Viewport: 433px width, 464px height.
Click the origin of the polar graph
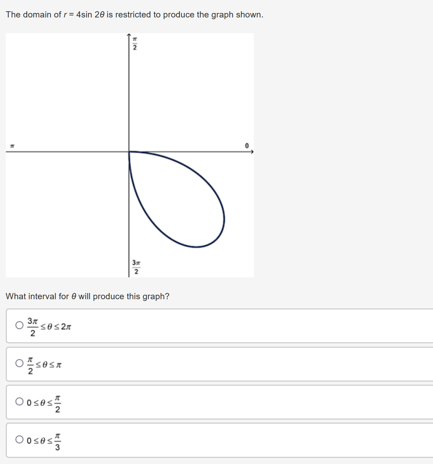(129, 151)
